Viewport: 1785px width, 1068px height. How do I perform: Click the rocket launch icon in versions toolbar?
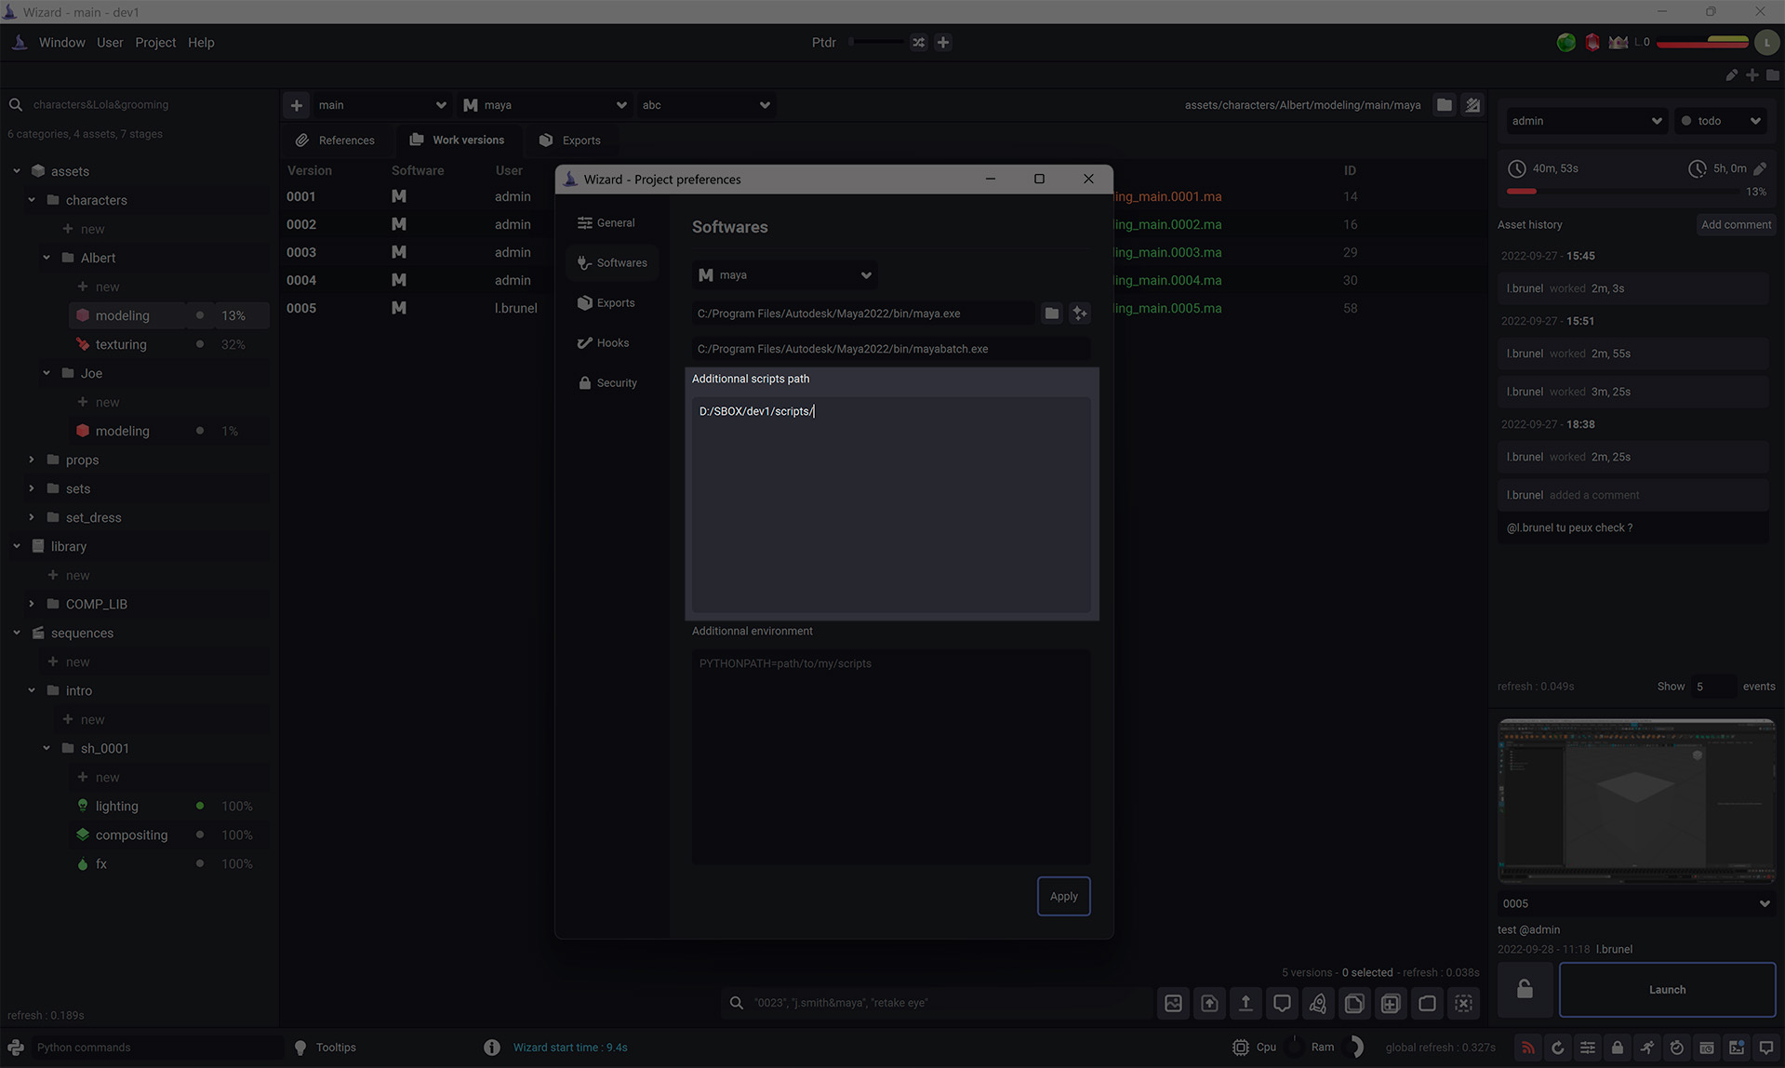(x=1318, y=1003)
